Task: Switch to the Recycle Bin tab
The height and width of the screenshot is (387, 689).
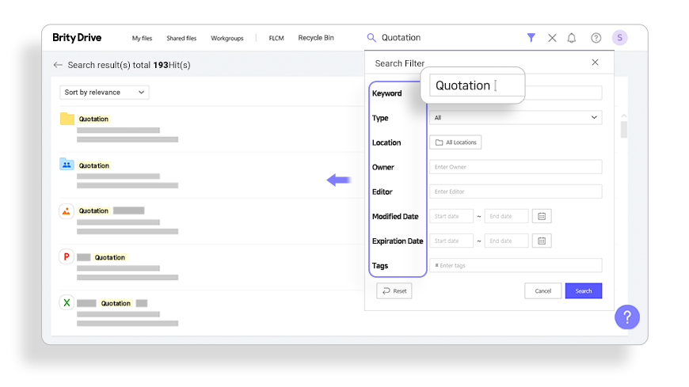Action: coord(316,38)
